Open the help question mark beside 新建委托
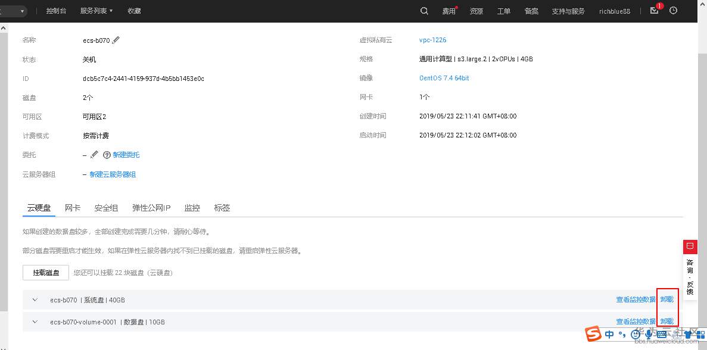The width and height of the screenshot is (707, 350). pyautogui.click(x=107, y=155)
